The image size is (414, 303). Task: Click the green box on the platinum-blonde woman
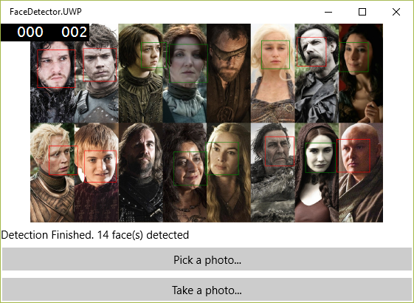[x=275, y=55]
